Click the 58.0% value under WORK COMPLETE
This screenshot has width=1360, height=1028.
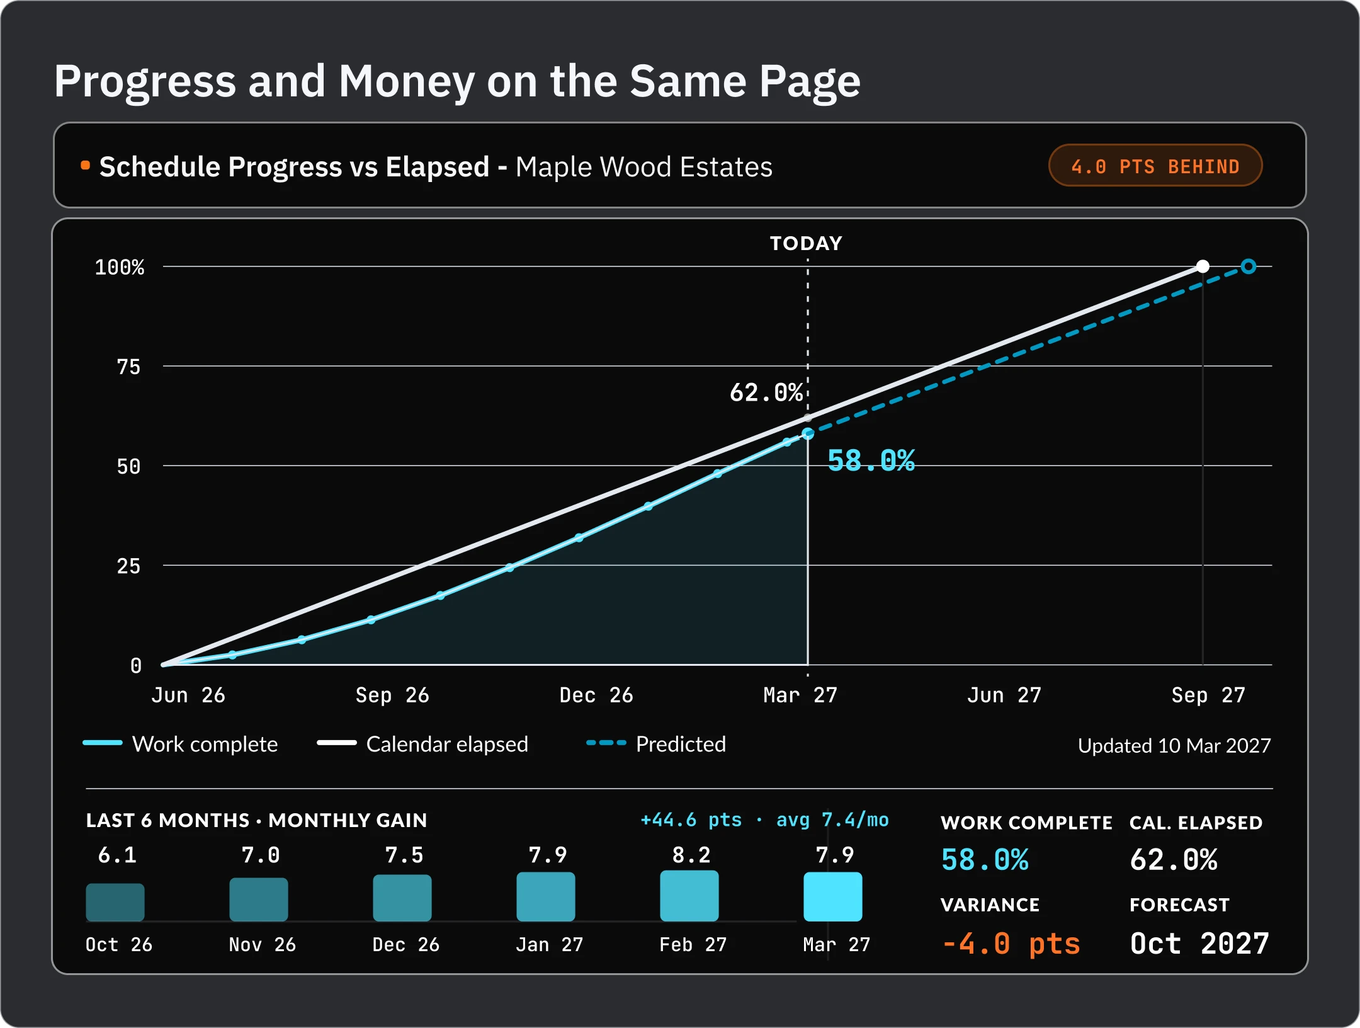click(x=985, y=860)
